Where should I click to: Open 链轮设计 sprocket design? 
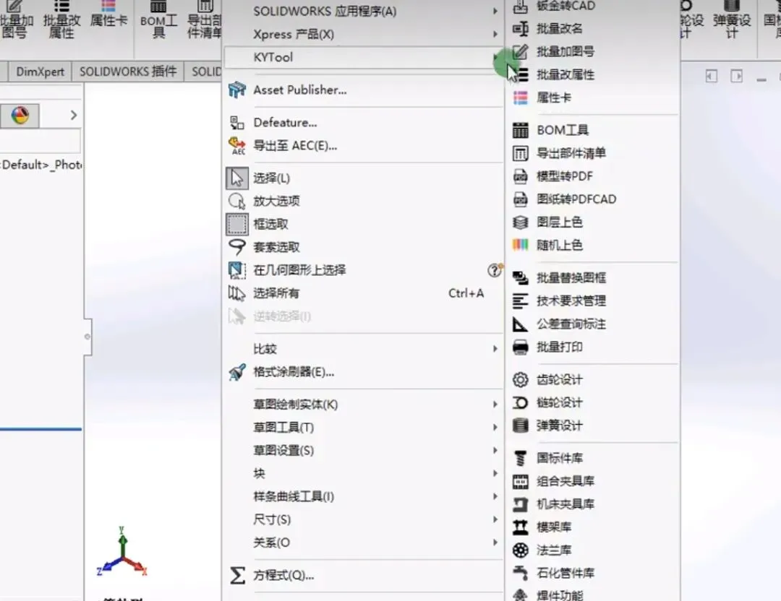tap(559, 402)
